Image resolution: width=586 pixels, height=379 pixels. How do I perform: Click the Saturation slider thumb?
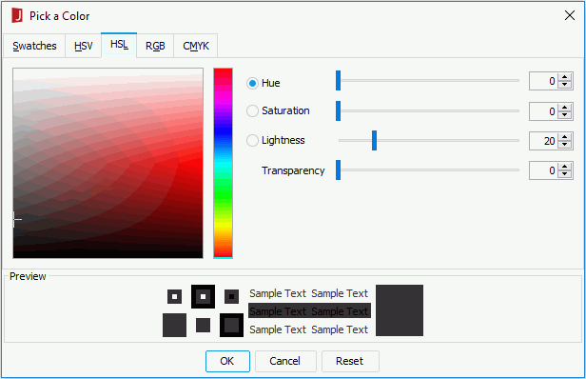pos(339,110)
